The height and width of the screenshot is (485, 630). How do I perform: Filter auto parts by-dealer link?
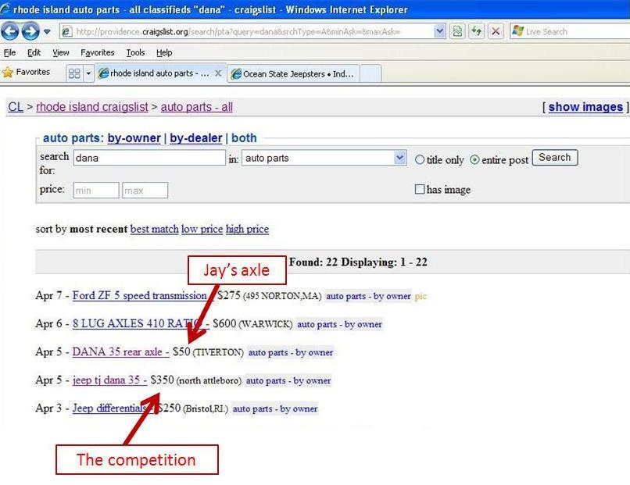195,138
